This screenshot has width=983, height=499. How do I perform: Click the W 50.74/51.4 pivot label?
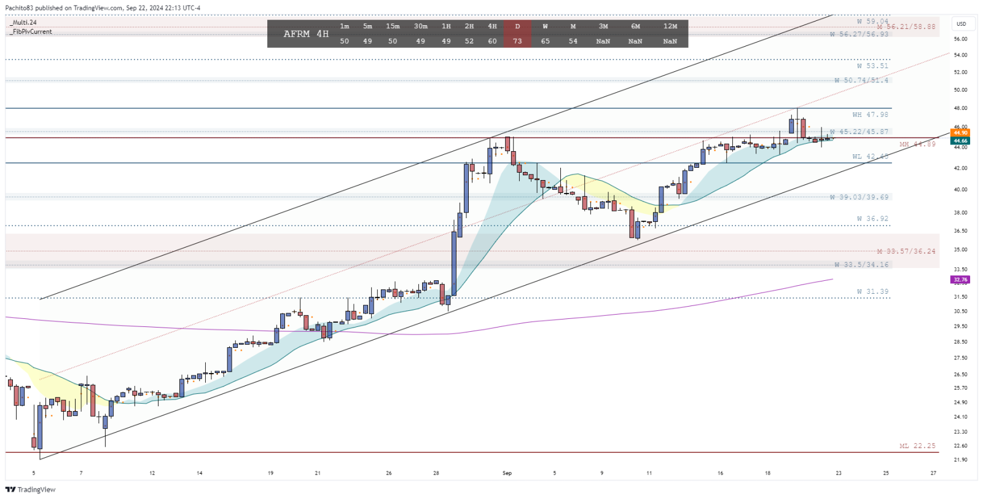tap(861, 81)
